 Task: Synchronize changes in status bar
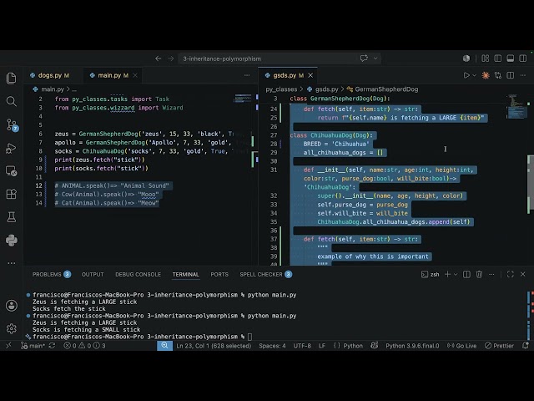tap(52, 346)
